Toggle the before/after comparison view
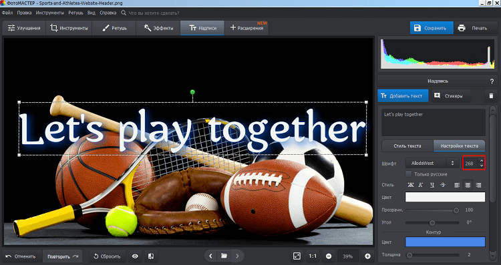The width and height of the screenshot is (501, 265). [151, 256]
